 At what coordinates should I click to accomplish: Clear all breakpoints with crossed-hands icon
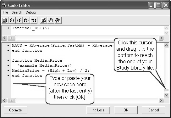58,20
